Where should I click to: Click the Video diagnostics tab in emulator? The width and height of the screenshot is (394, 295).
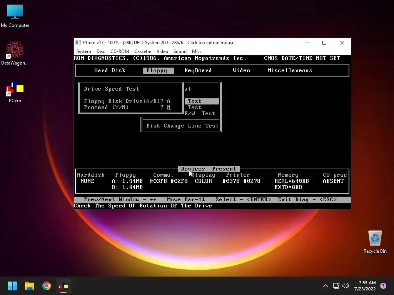[x=241, y=71]
